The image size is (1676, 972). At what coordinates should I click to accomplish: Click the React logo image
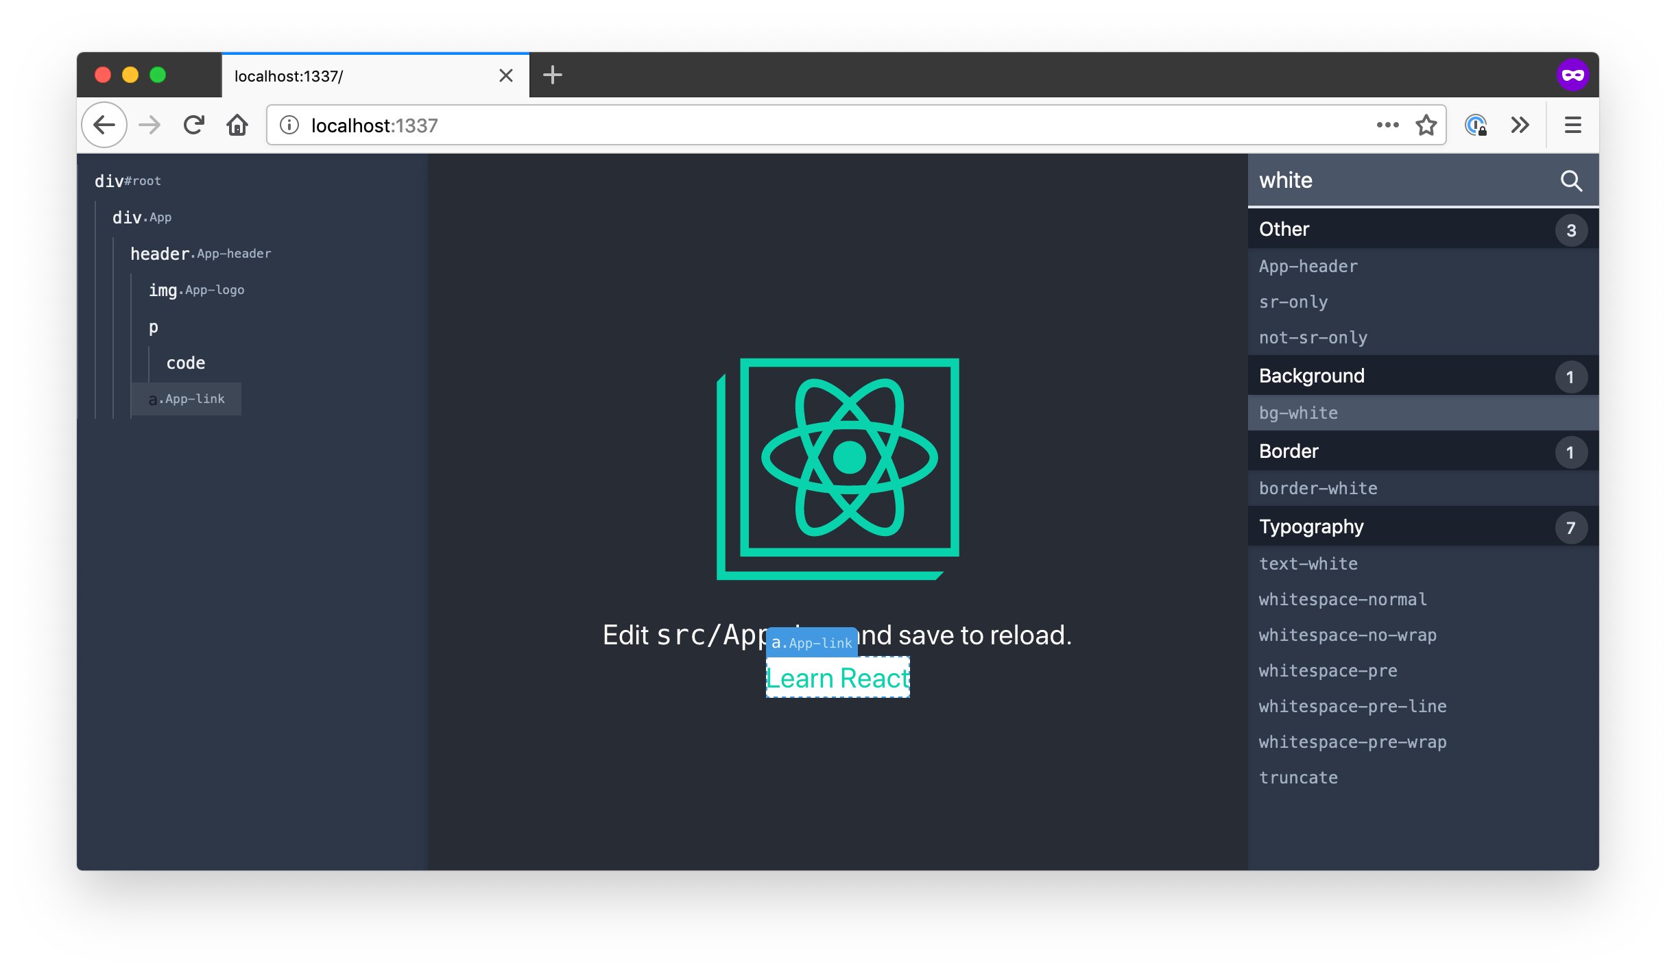(x=837, y=469)
